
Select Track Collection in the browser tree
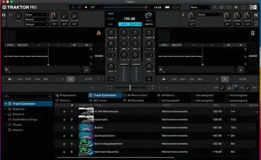tap(24, 104)
